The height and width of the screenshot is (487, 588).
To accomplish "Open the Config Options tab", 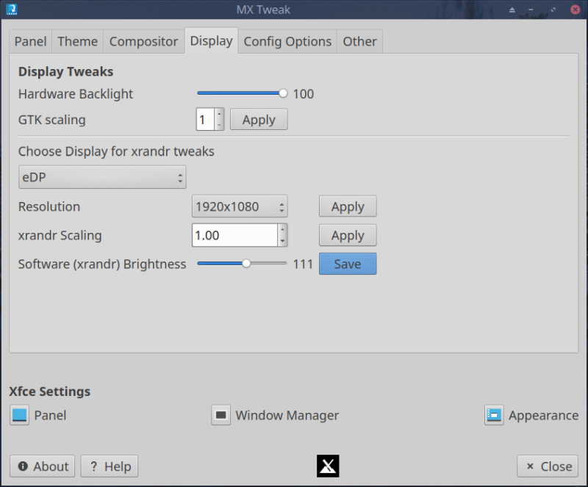I will [x=287, y=41].
